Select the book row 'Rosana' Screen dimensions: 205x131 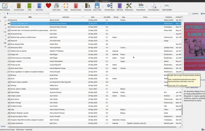(x=94, y=75)
